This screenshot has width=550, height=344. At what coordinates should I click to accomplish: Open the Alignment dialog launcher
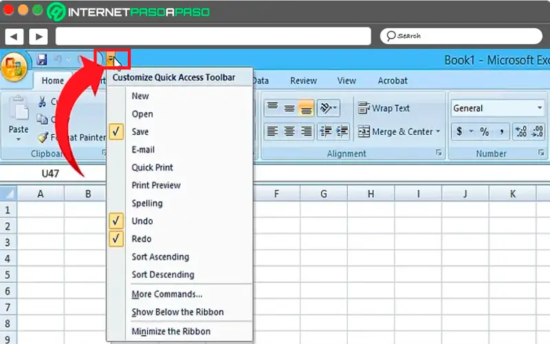439,153
